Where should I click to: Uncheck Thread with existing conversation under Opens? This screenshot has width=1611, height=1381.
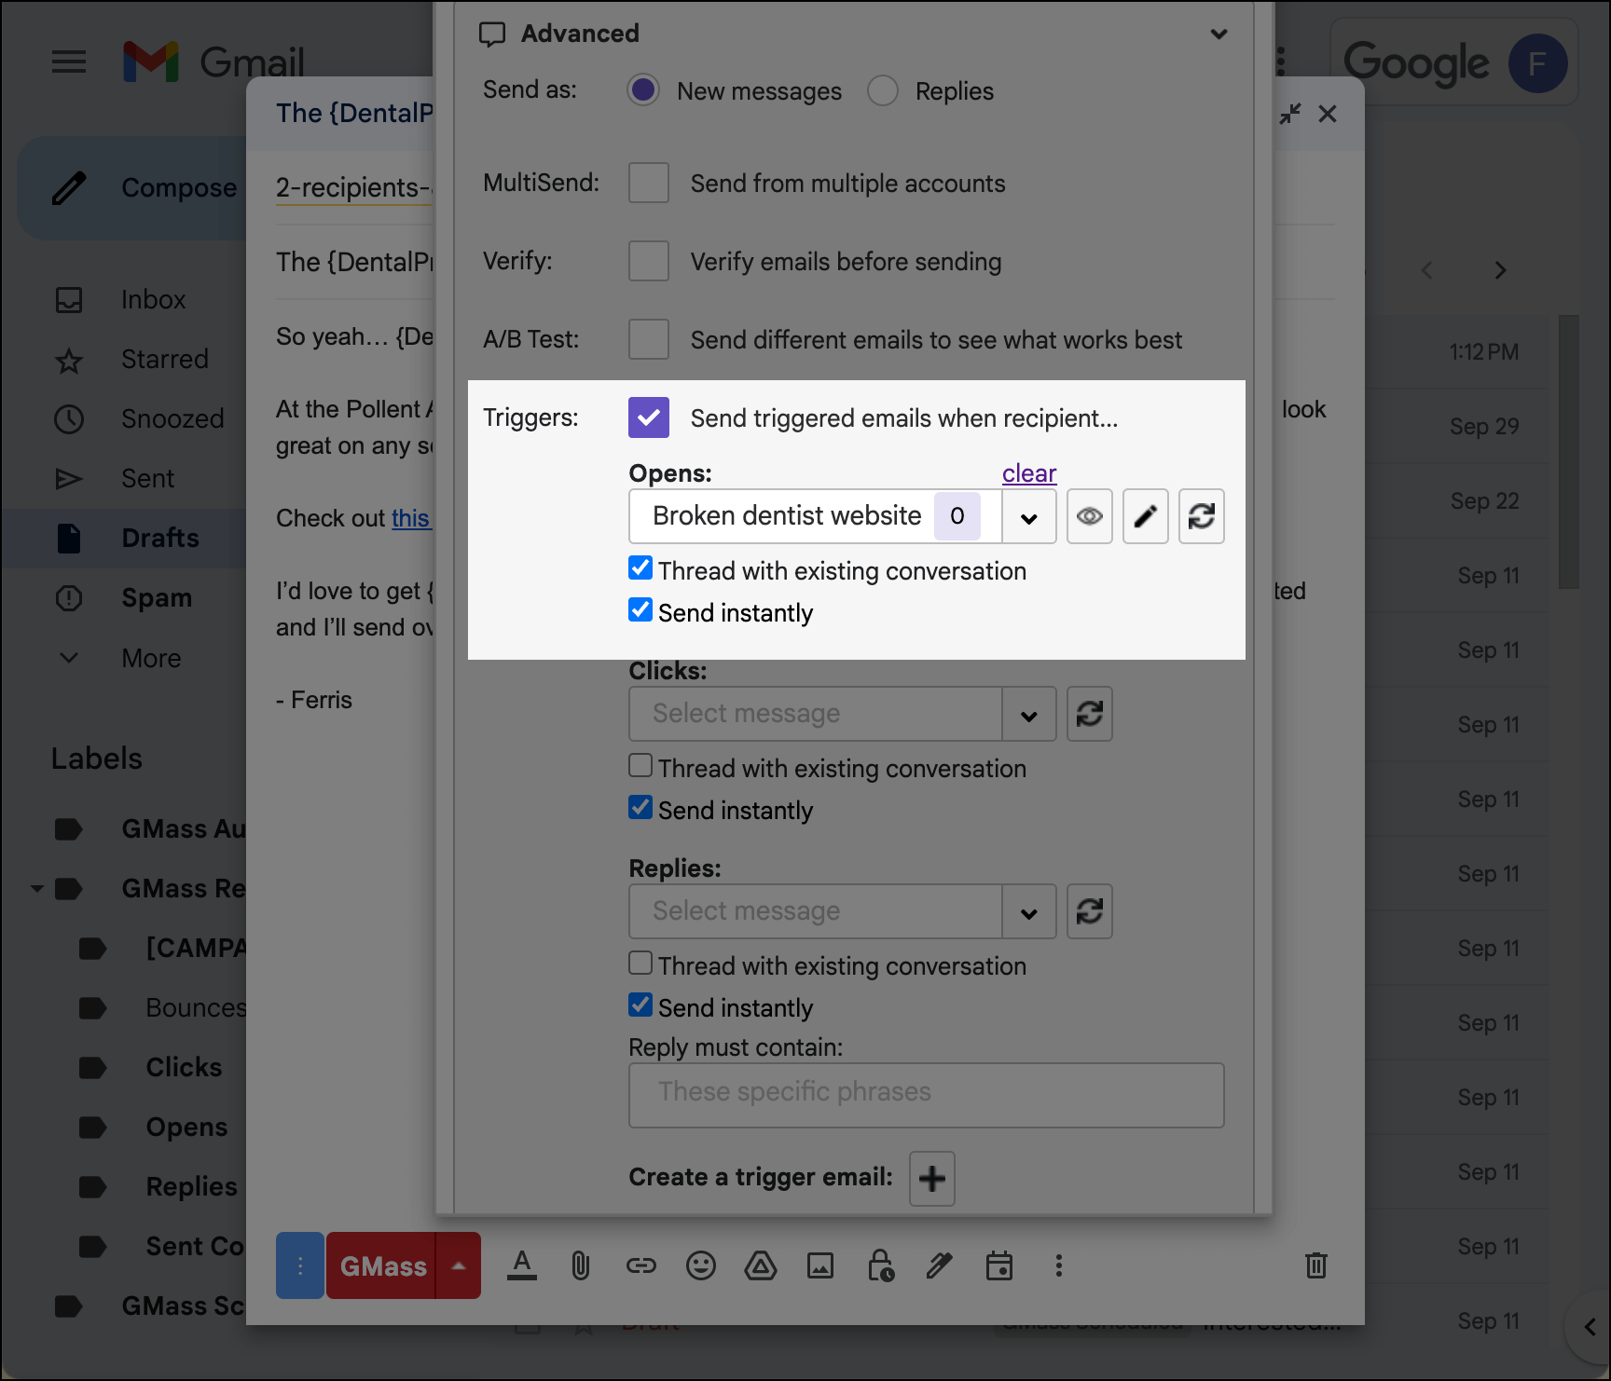tap(640, 567)
